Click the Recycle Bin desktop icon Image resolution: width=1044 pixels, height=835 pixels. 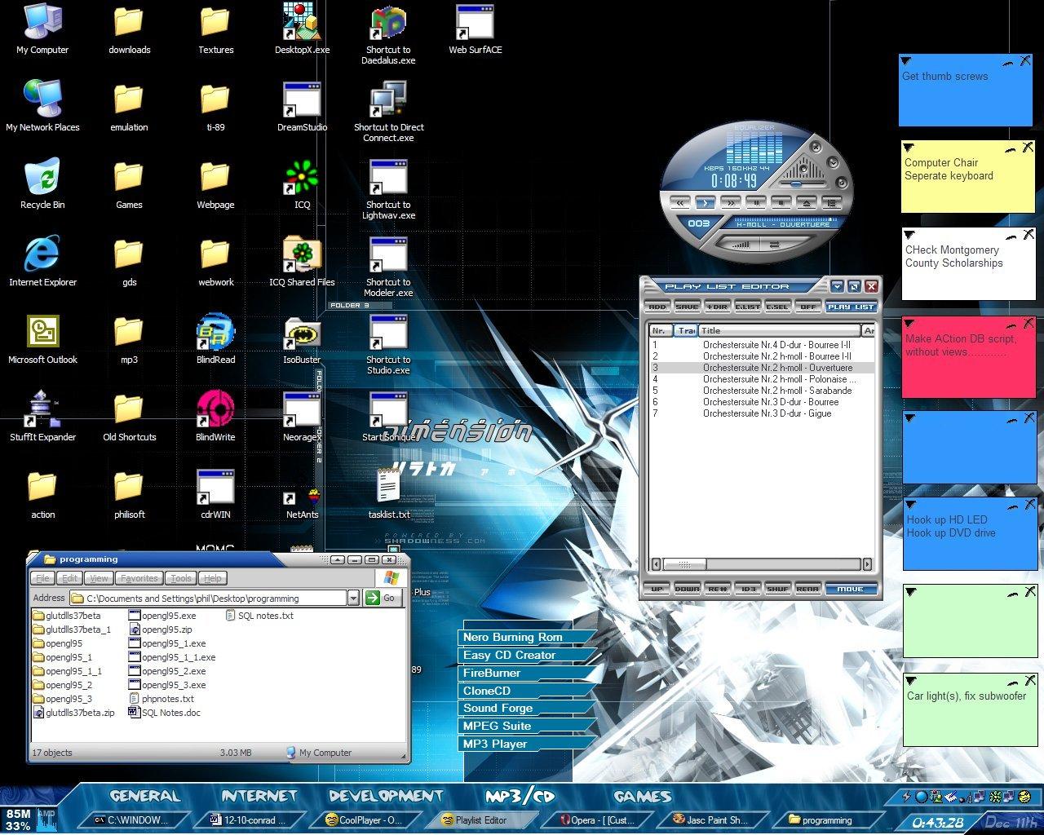(42, 184)
